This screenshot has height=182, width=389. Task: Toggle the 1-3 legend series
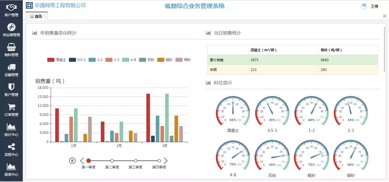click(x=112, y=60)
